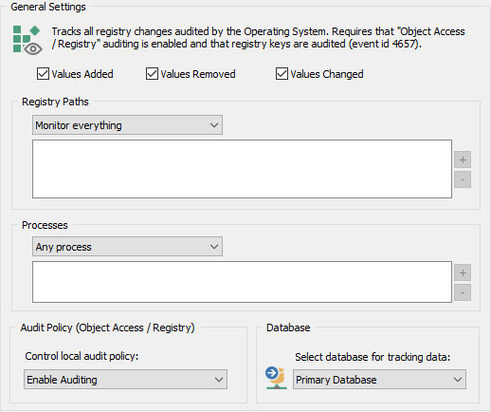This screenshot has width=491, height=412.
Task: Click the Control local audit policy label
Action: 82,356
